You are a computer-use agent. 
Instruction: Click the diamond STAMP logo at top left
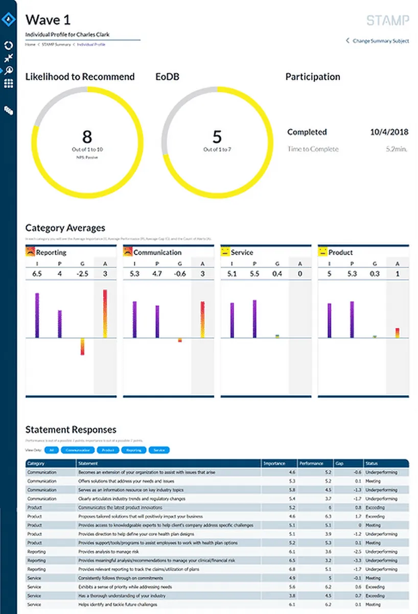pyautogui.click(x=8, y=19)
